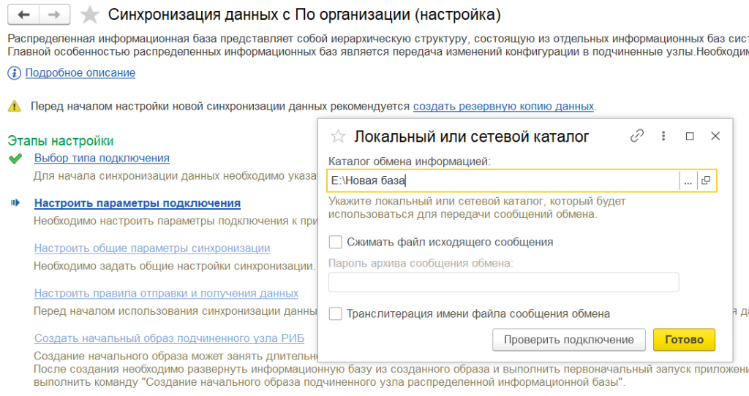749x396 pixels.
Task: Maximize the Локальный или сетевой каталог dialog
Action: click(689, 136)
